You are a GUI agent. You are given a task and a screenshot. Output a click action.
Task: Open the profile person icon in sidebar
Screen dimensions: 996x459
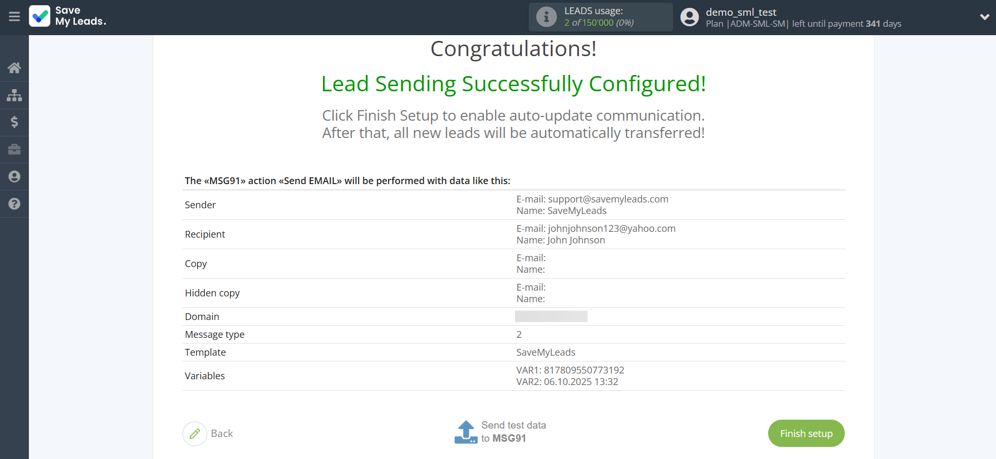click(14, 176)
